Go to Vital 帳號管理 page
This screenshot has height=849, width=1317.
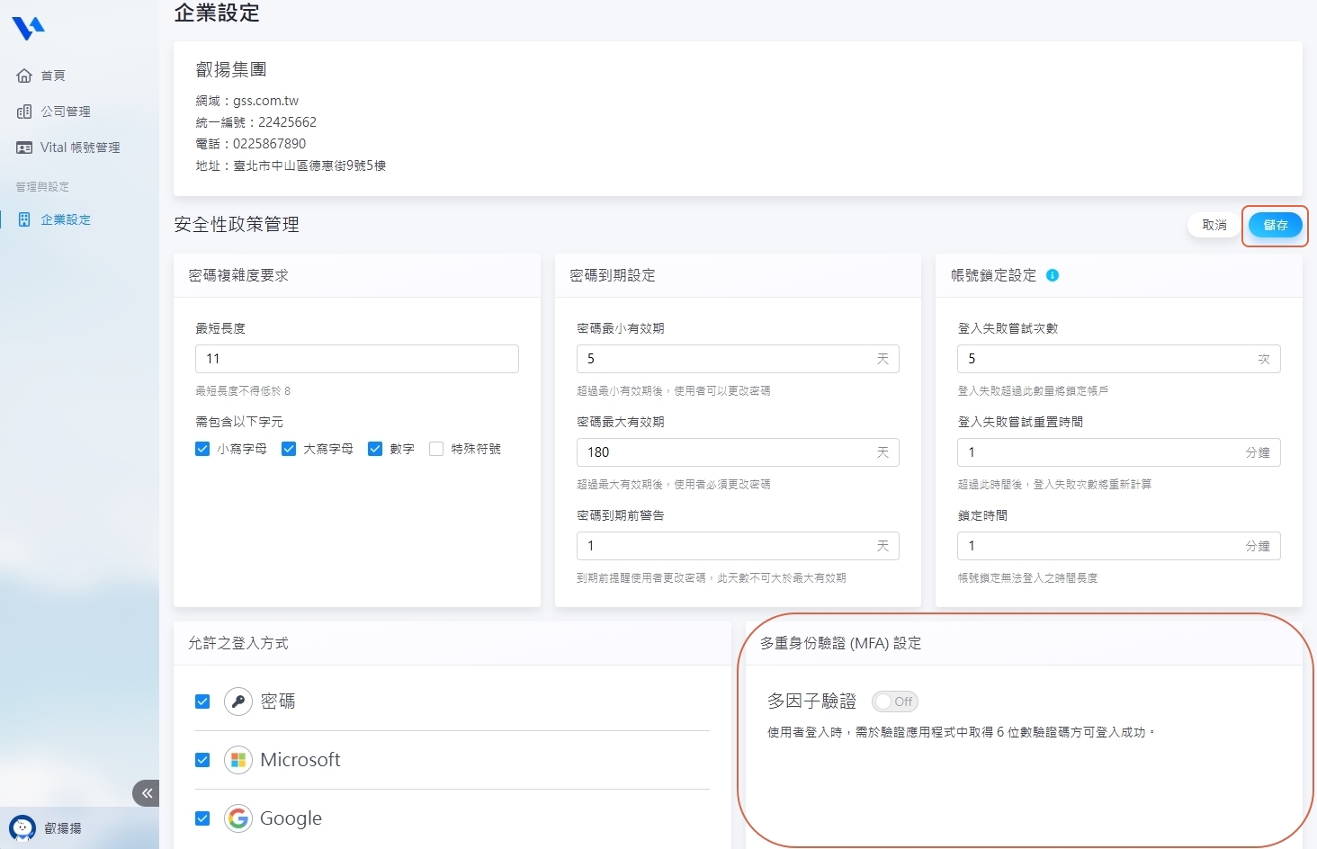click(x=79, y=147)
